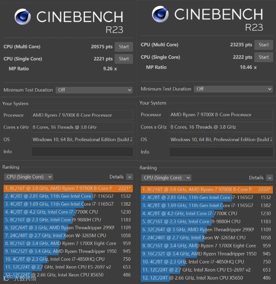Click Cores x GHz field in left window
Image resolution: width=276 pixels, height=284 pixels.
coord(82,127)
